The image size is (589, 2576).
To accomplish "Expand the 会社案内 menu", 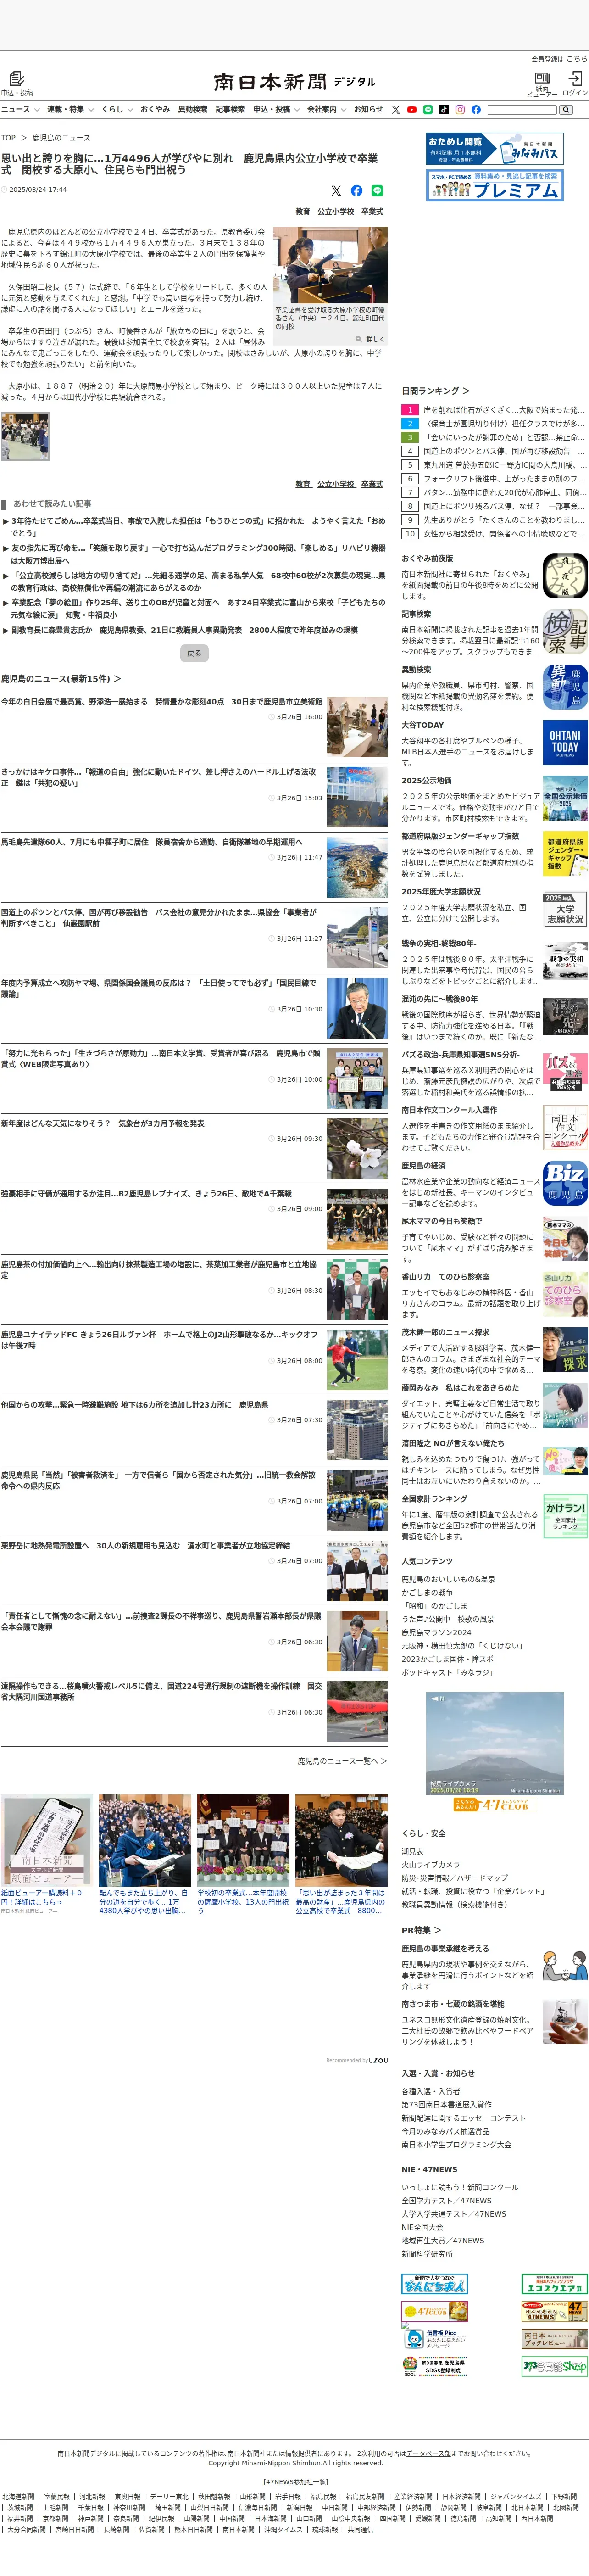I will point(326,110).
